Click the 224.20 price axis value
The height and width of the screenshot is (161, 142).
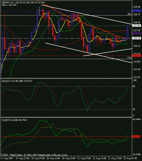click(137, 69)
